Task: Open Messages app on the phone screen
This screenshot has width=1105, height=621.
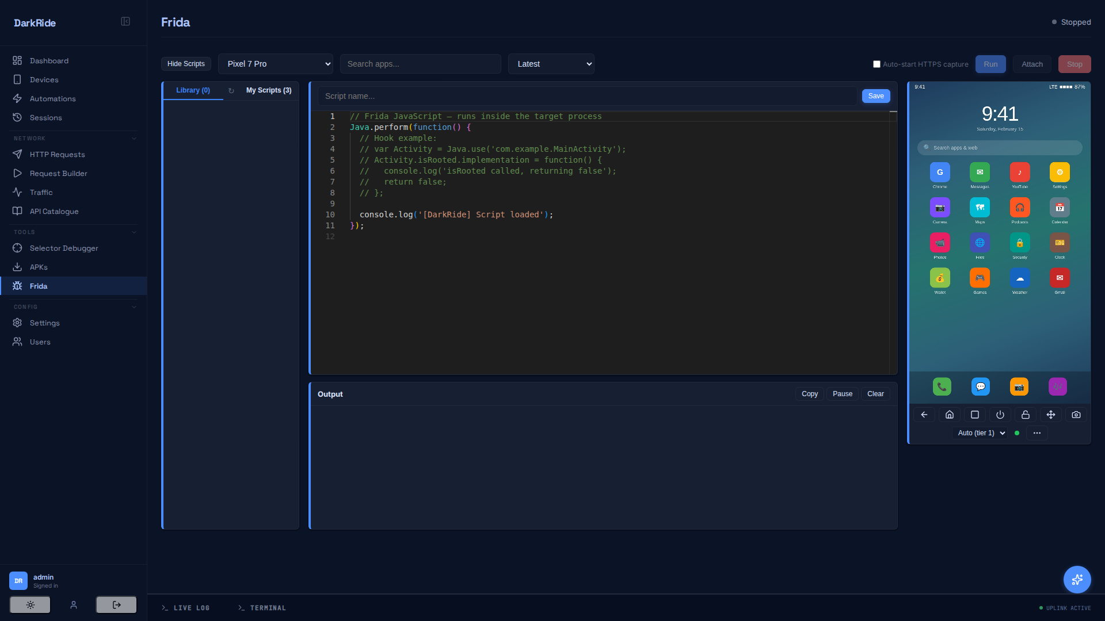Action: tap(980, 172)
